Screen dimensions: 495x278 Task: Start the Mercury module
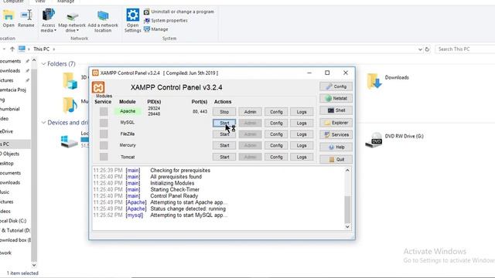coord(224,145)
